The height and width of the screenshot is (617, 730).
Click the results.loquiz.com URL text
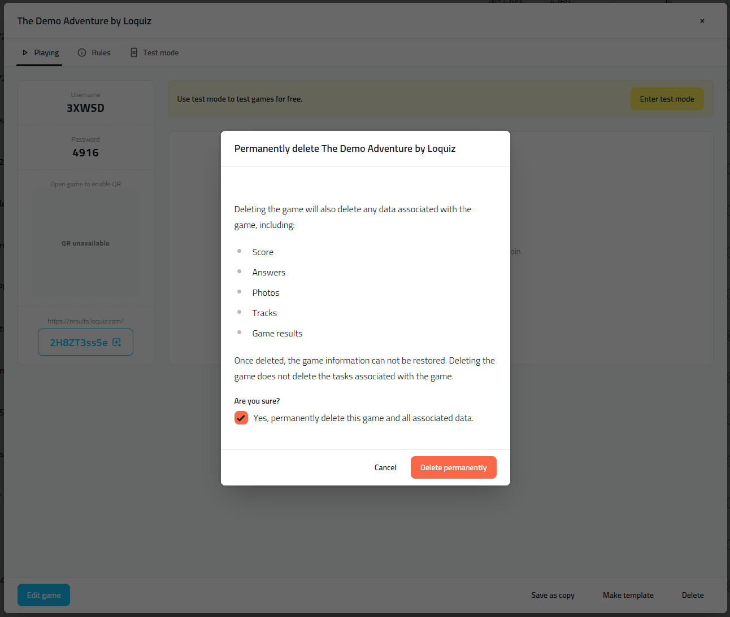[x=85, y=321]
